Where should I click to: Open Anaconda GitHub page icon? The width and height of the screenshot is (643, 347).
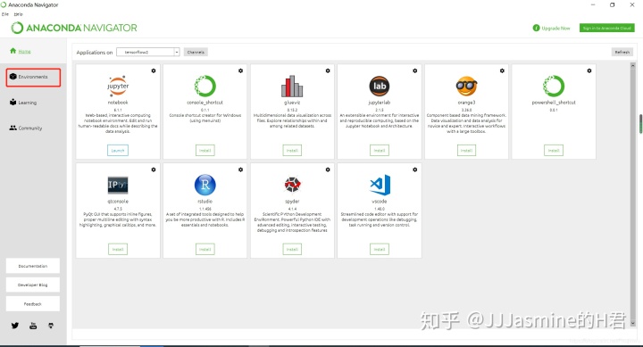coord(51,326)
